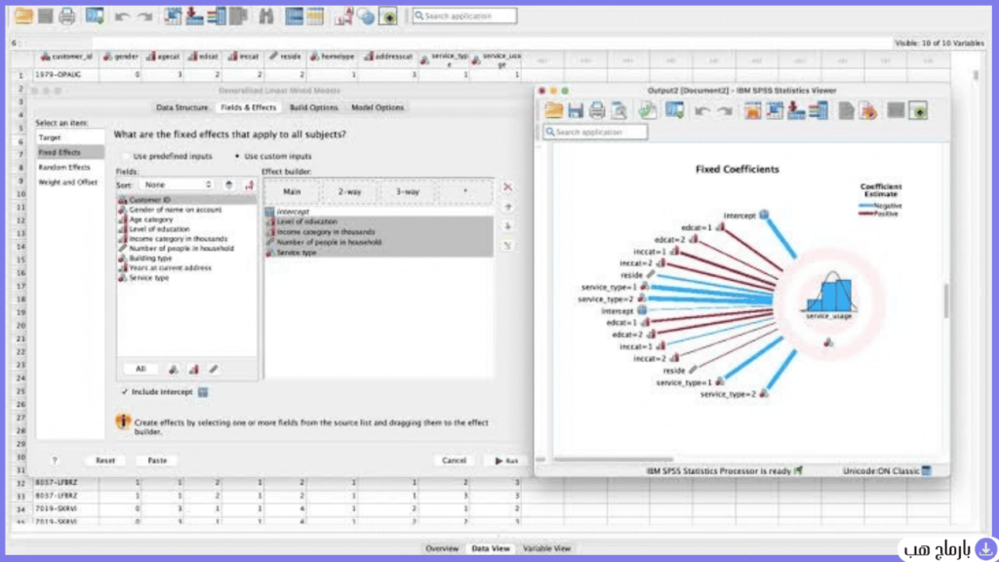
Task: Filter fields list by scale ruler icon
Action: pyautogui.click(x=214, y=369)
